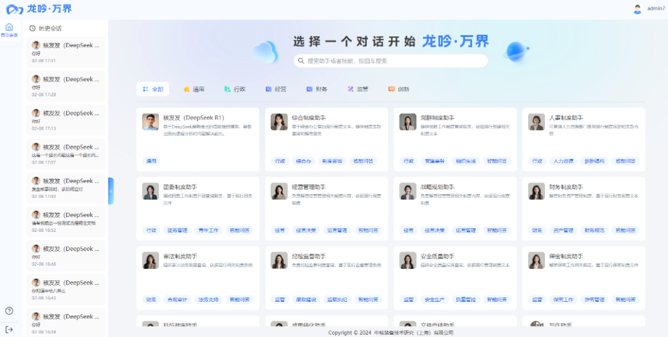Click the logout icon at sidebar bottom

coord(9,330)
